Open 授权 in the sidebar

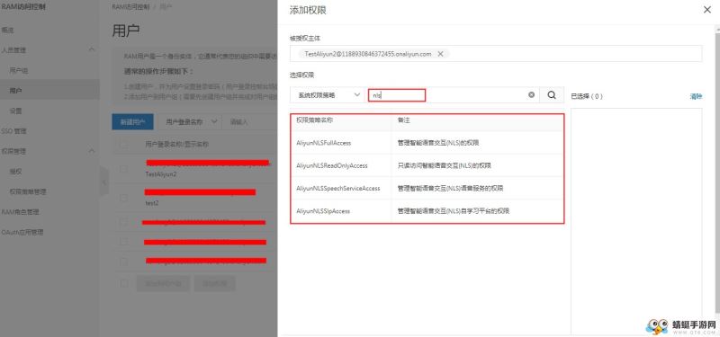tap(15, 172)
